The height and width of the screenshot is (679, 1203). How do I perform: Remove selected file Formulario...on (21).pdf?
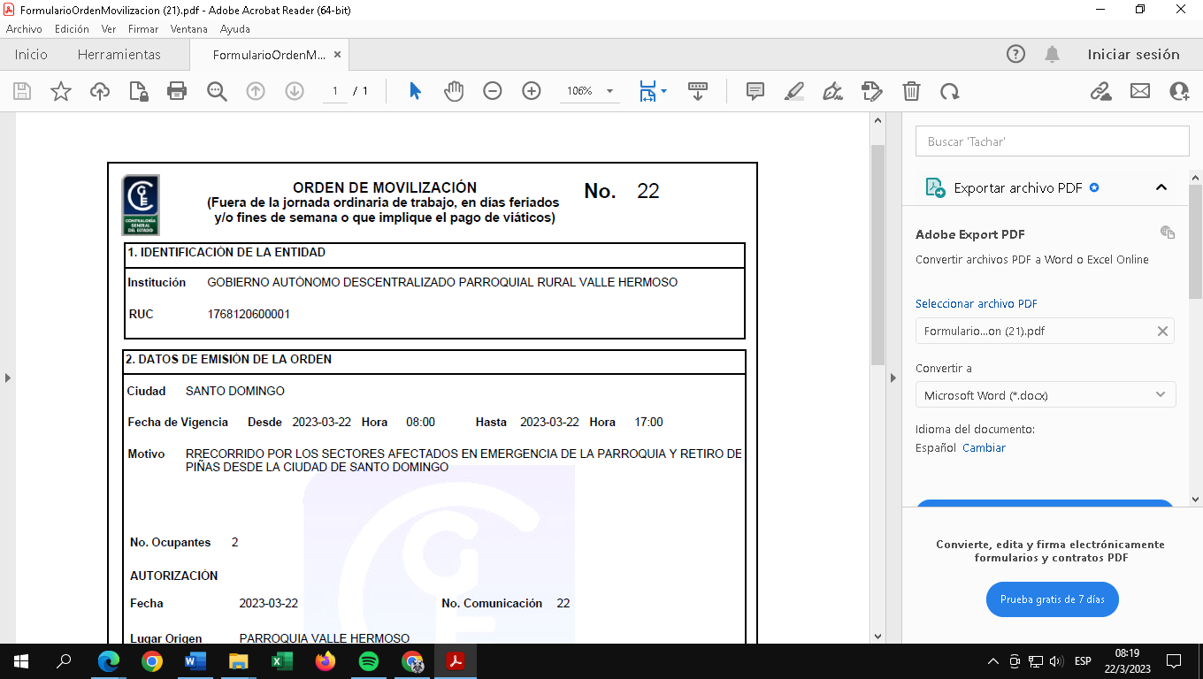(x=1162, y=332)
